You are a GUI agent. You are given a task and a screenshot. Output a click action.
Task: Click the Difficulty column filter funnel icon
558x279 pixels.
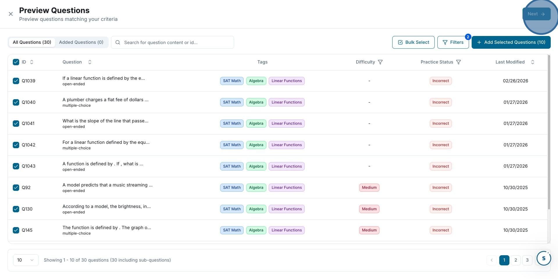pos(380,62)
